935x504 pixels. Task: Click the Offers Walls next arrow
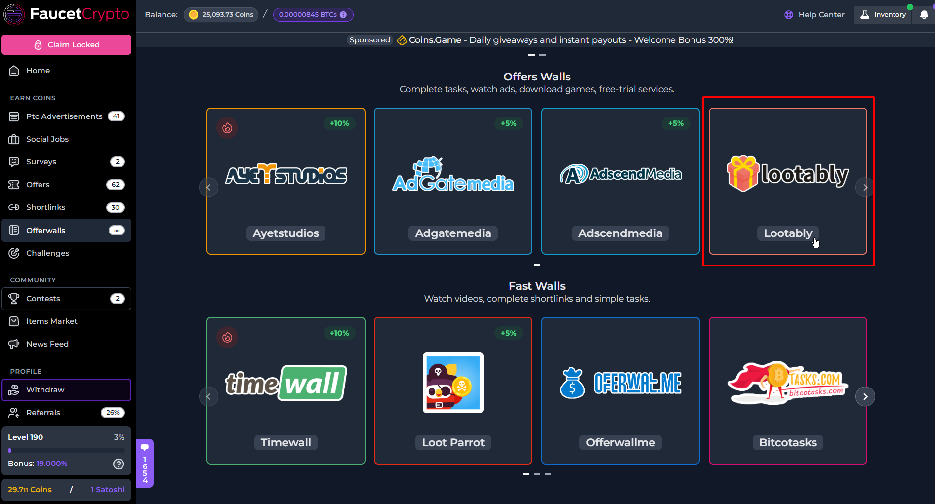point(865,187)
